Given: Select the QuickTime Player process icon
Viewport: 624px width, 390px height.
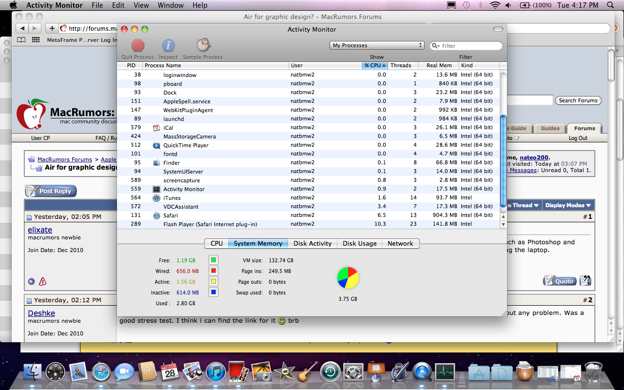Looking at the screenshot, I should [x=156, y=145].
